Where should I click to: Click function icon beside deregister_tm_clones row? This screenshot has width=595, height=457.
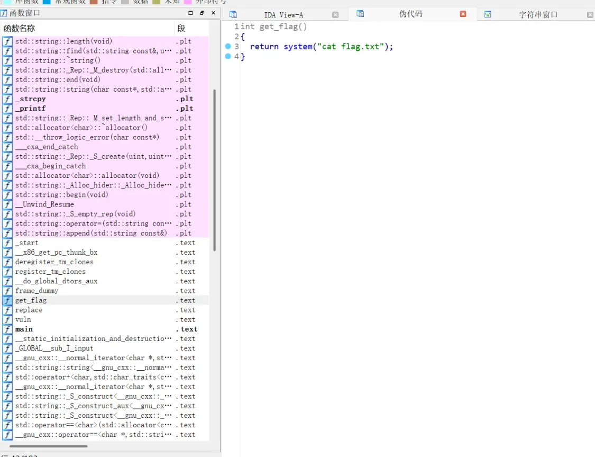point(7,262)
